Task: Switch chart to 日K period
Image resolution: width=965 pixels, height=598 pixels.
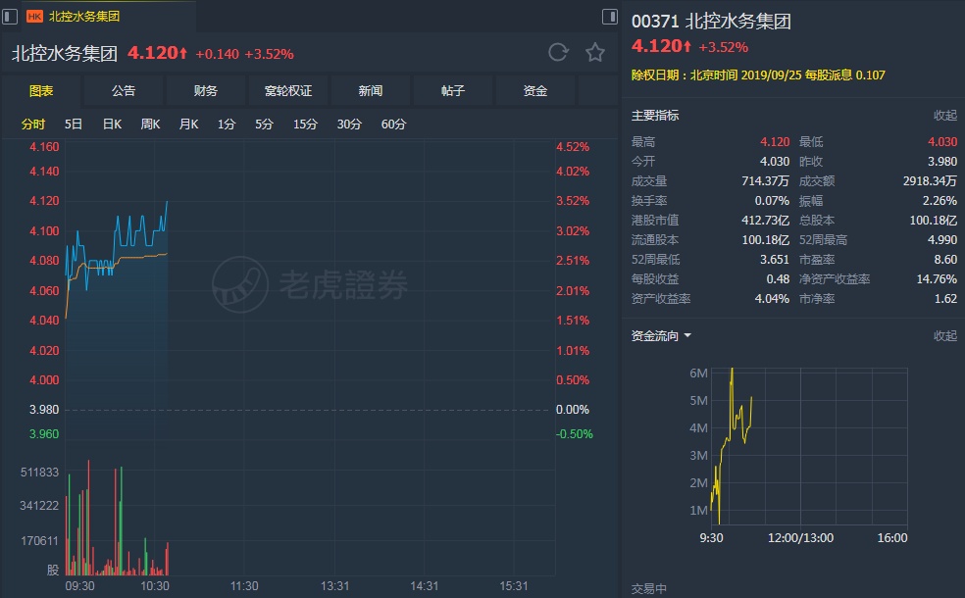Action: (x=112, y=125)
